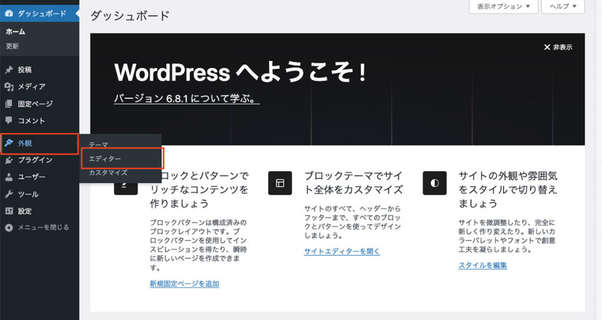Image resolution: width=602 pixels, height=320 pixels.
Task: Click the Dashboard gauge icon
Action: (9, 14)
